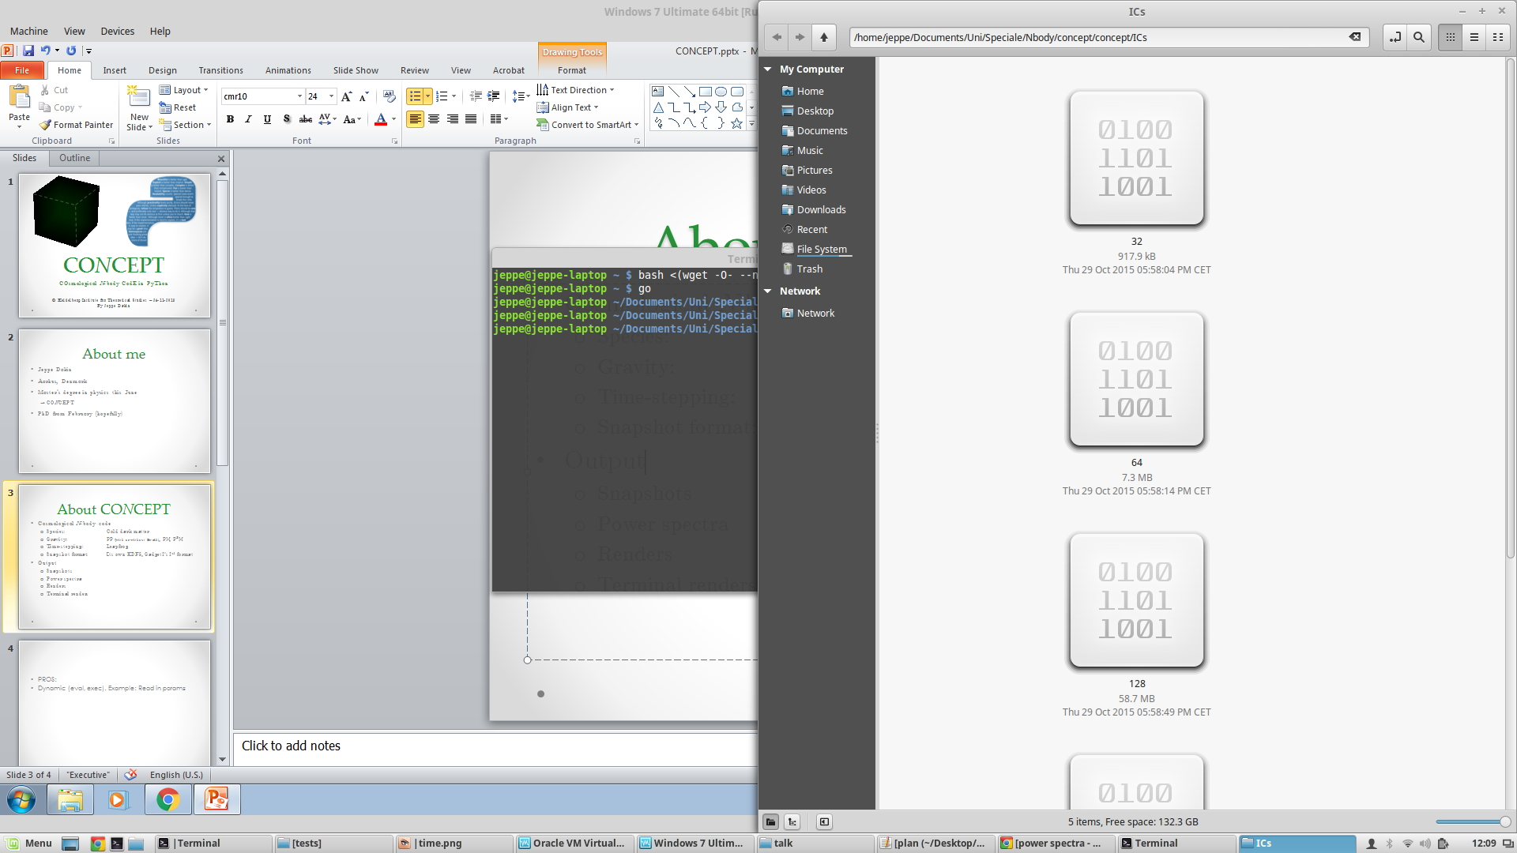The image size is (1517, 853).
Task: Click the Save icon in PowerPoint quick access toolbar
Action: point(28,51)
